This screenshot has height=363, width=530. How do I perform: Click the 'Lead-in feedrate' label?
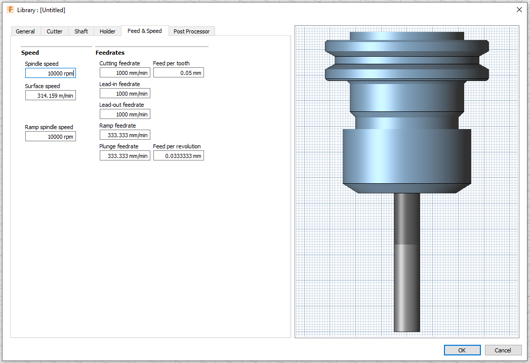tap(119, 84)
